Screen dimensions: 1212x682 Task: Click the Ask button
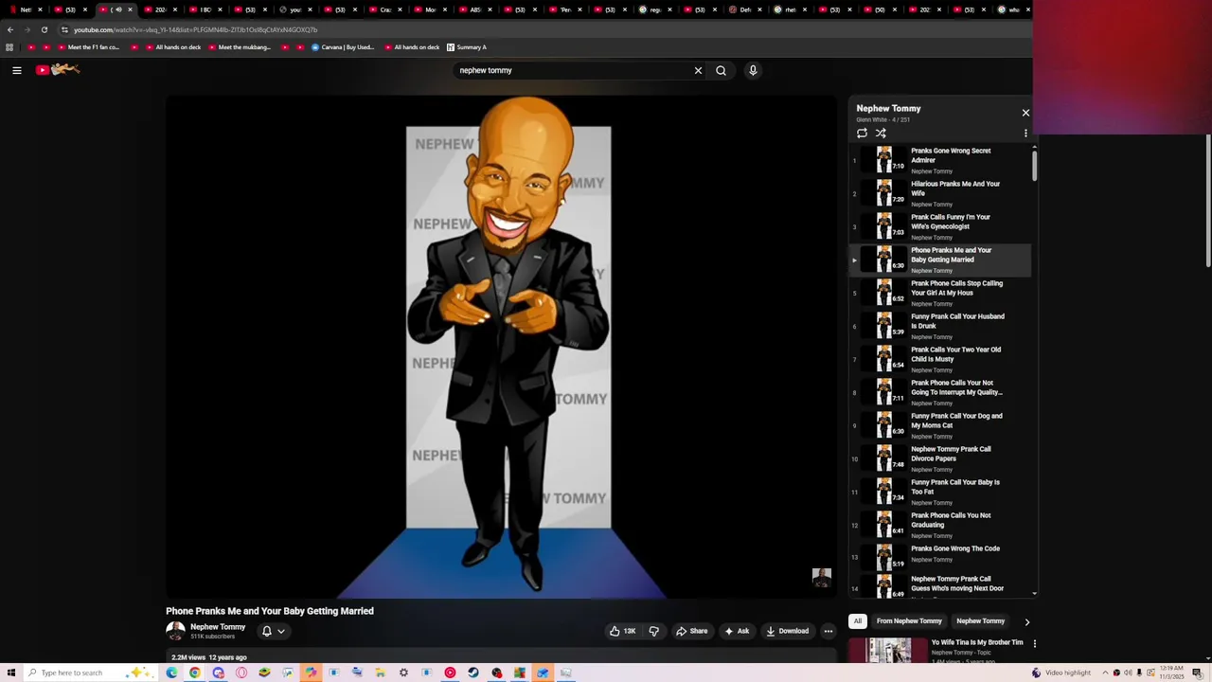pos(737,631)
